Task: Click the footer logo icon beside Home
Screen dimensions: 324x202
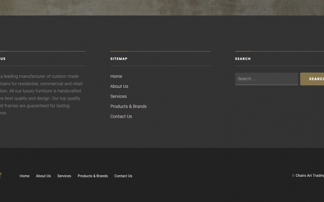Action: coord(1,176)
